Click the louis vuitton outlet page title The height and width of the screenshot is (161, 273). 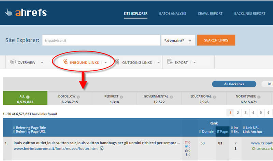97,143
